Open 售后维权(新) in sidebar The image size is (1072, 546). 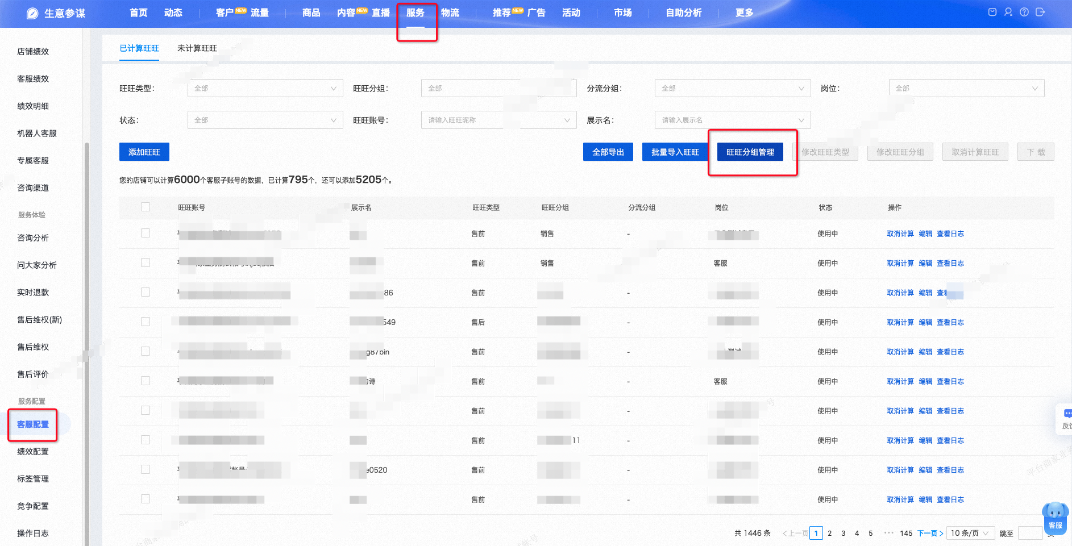[40, 320]
